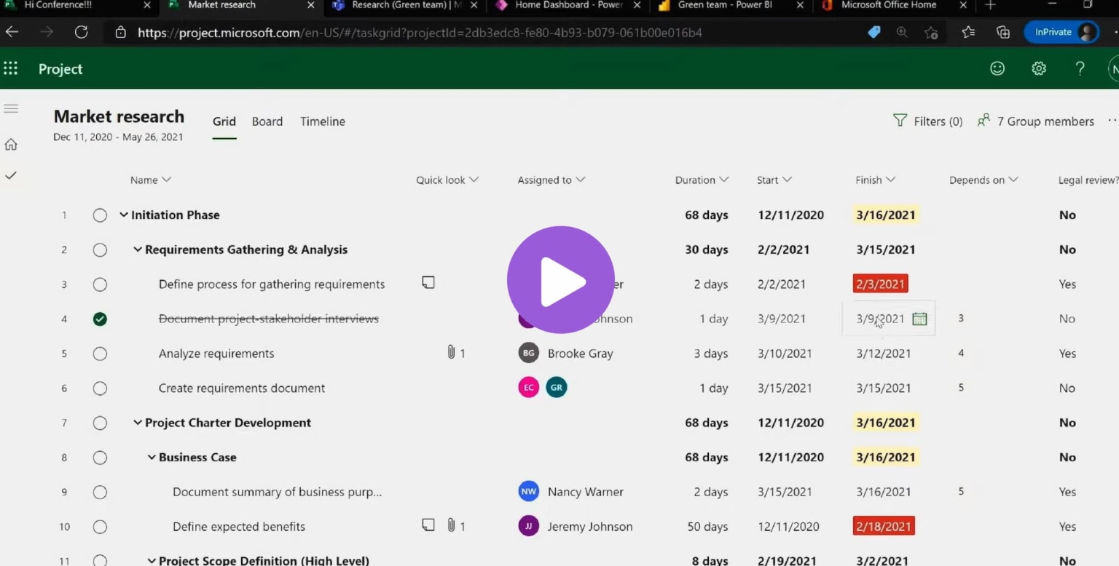This screenshot has height=566, width=1119.
Task: Collapse the Initiation Phase group
Action: (x=124, y=215)
